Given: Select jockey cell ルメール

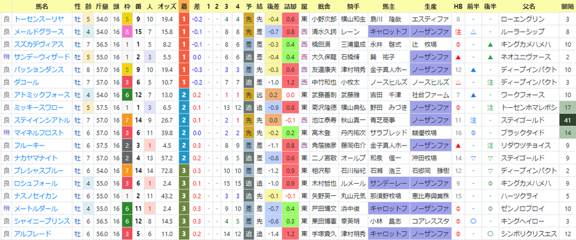Looking at the screenshot, I should (x=354, y=184).
